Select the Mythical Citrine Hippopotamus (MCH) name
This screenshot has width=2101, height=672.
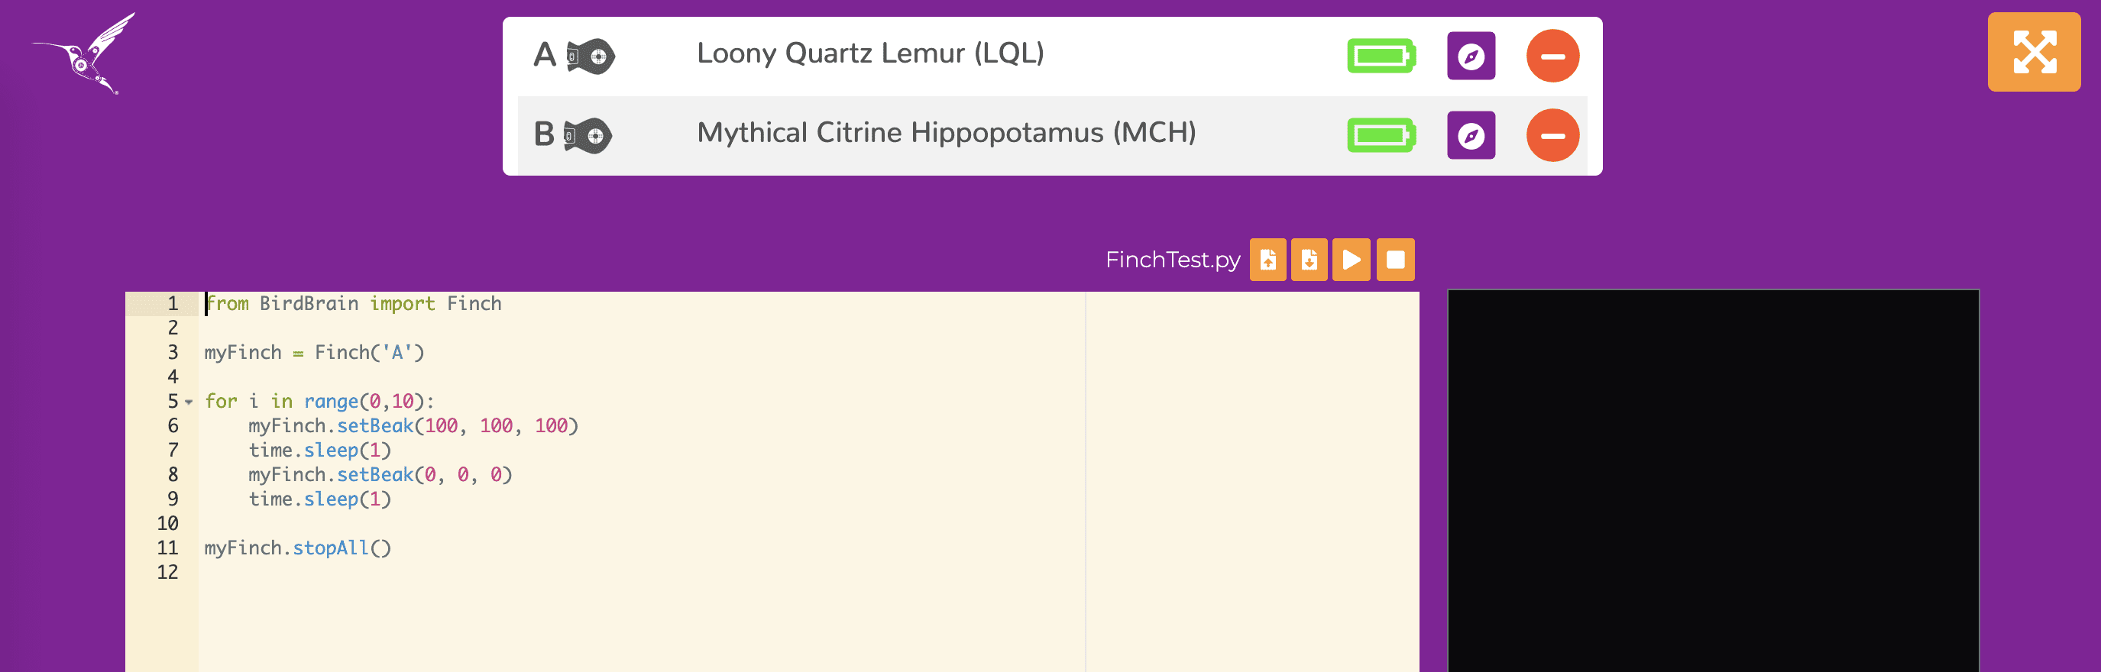pyautogui.click(x=946, y=133)
